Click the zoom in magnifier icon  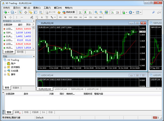[x=96, y=12]
